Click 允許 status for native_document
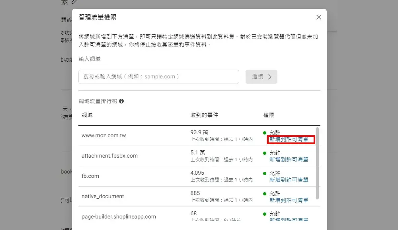This screenshot has width=398, height=230. coord(275,193)
